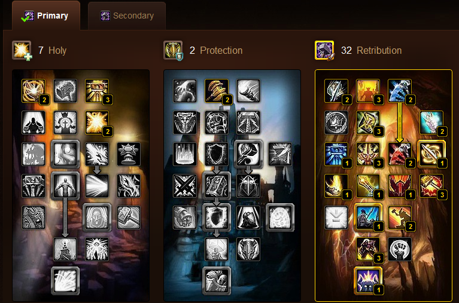Click the Divine Storm talent icon
Screen dimensions: 459x303
pos(431,154)
